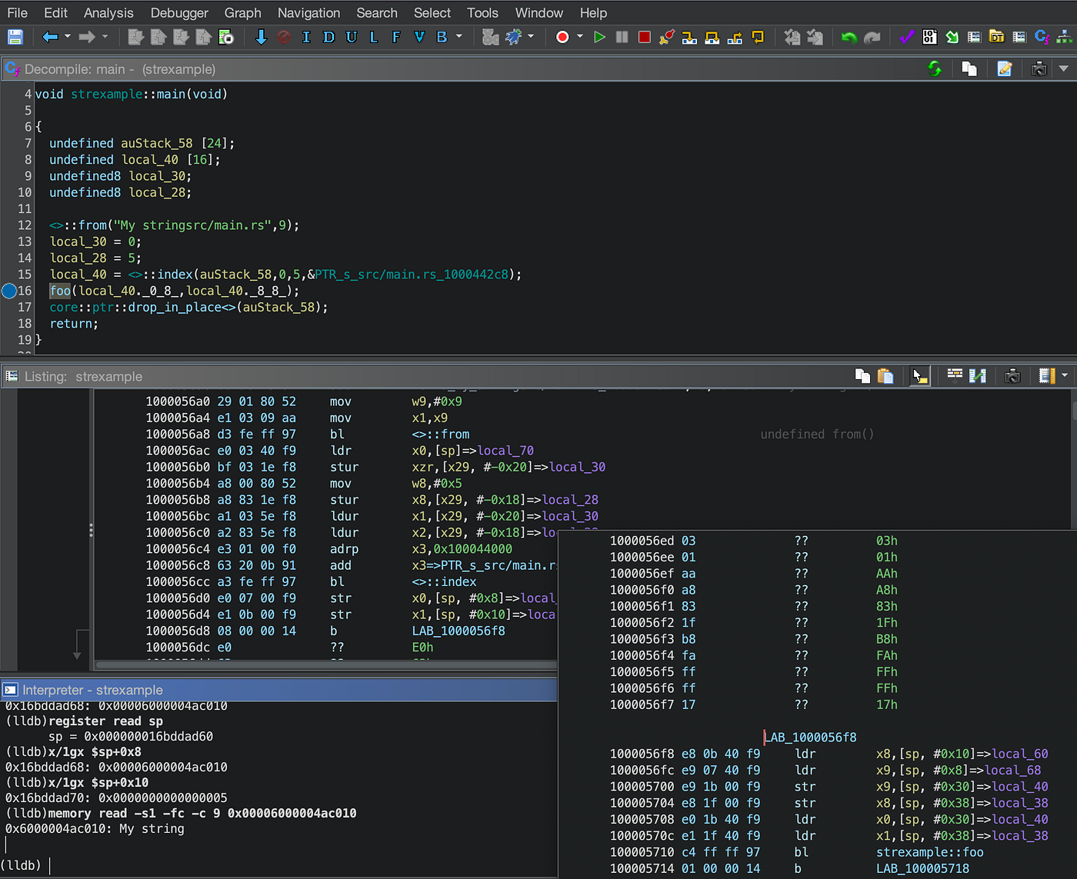
Task: Open the back navigation history dropdown
Action: coord(68,37)
